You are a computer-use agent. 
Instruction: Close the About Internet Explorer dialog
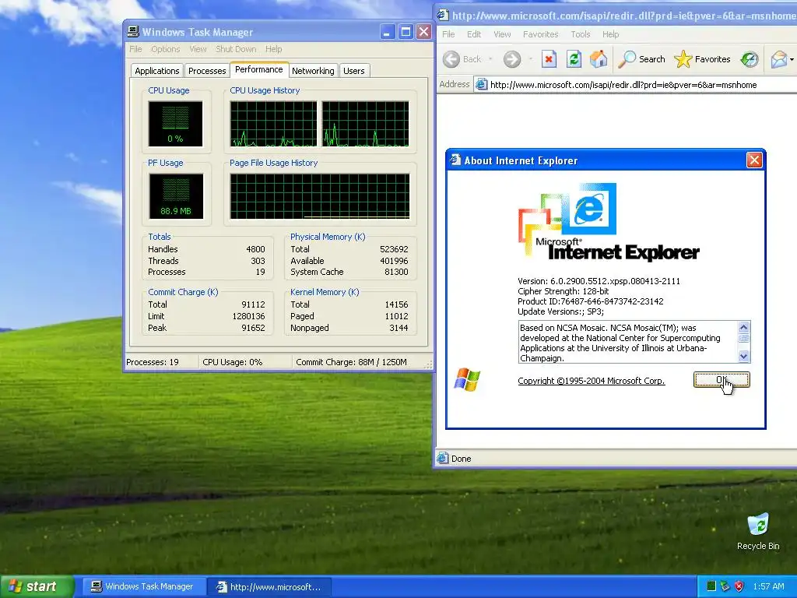point(753,160)
